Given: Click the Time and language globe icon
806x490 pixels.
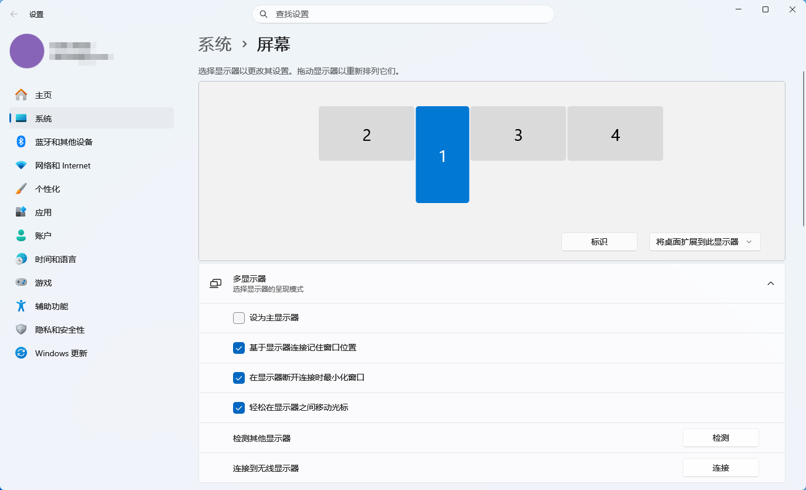Looking at the screenshot, I should [21, 259].
